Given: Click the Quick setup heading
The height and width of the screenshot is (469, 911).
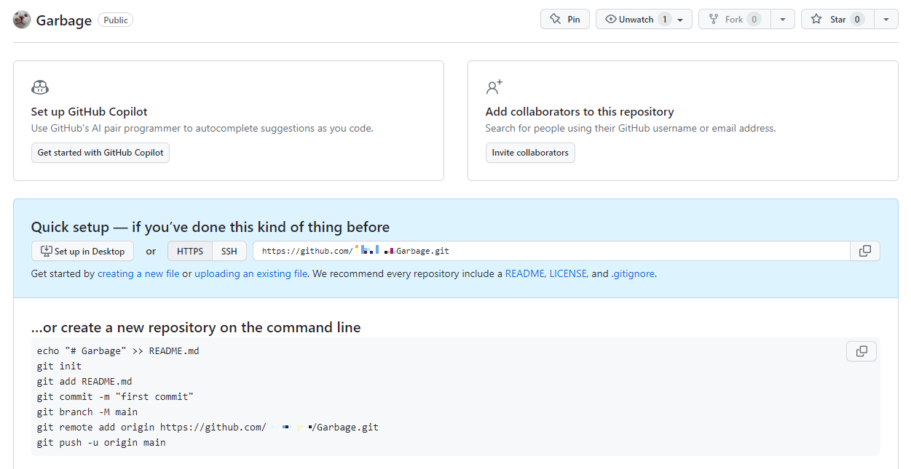Looking at the screenshot, I should (x=210, y=227).
